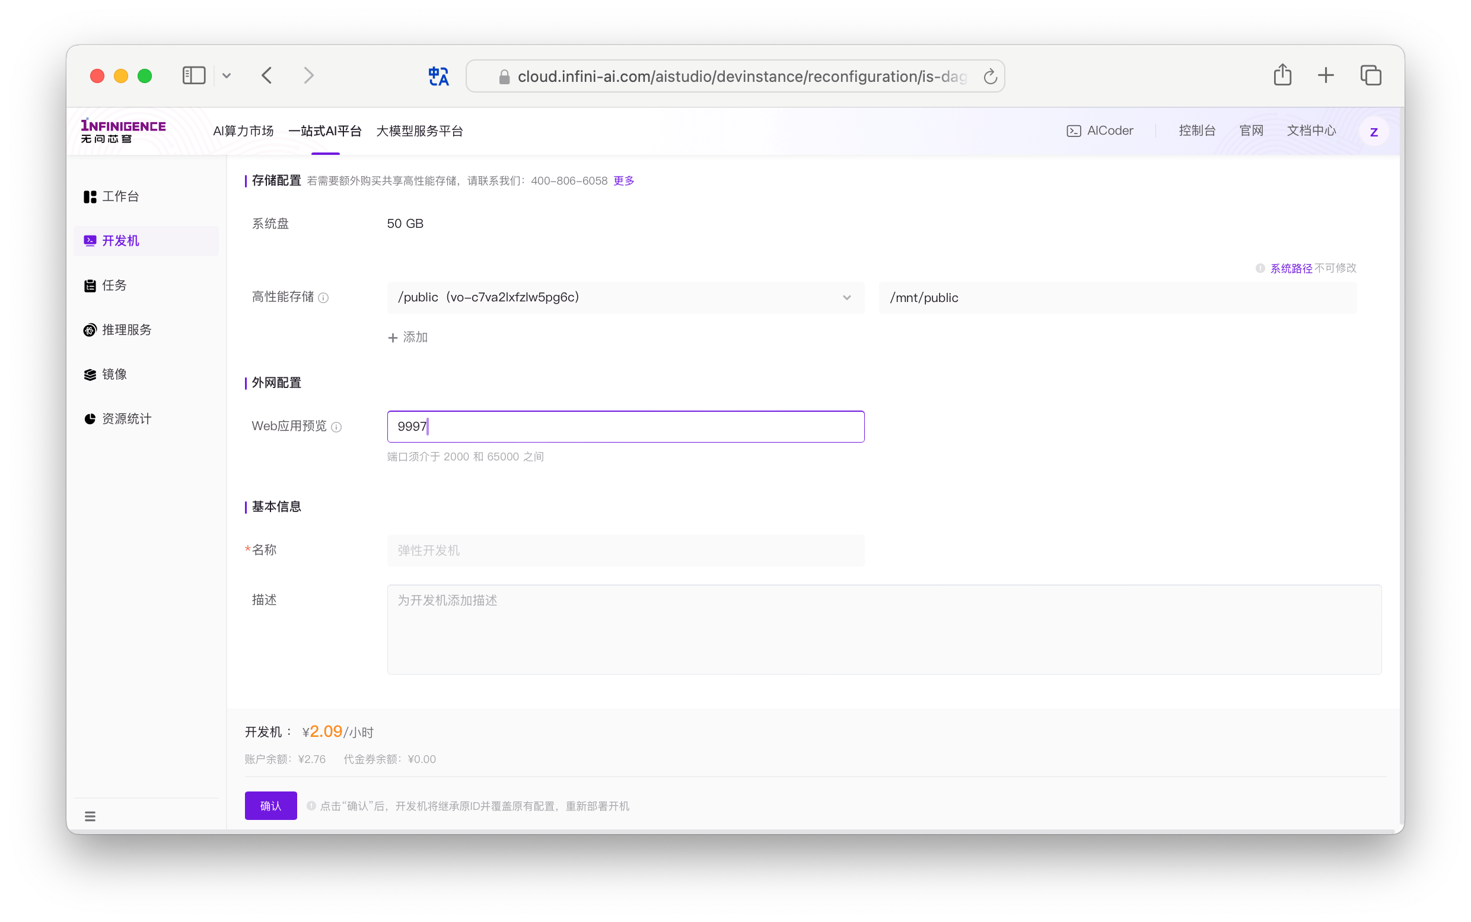Click 添加 to add storage
Image resolution: width=1471 pixels, height=922 pixels.
click(408, 337)
